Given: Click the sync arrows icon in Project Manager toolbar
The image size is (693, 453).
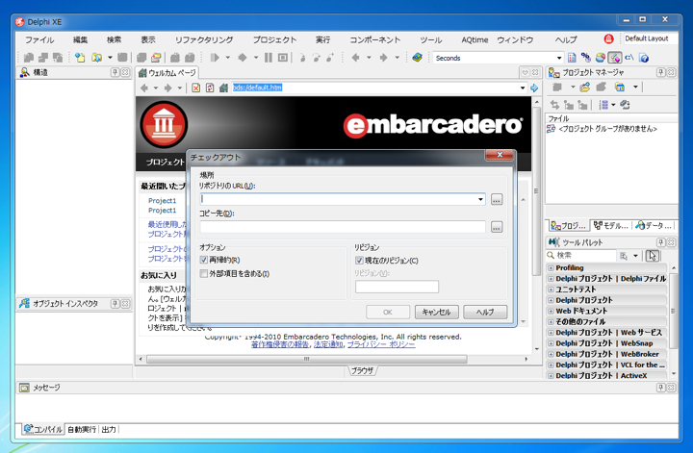Looking at the screenshot, I should coord(554,105).
